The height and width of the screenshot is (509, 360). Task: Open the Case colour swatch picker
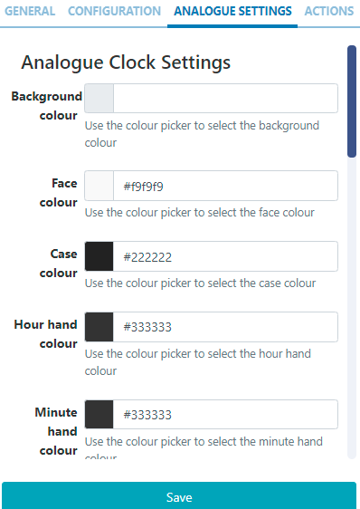point(99,256)
